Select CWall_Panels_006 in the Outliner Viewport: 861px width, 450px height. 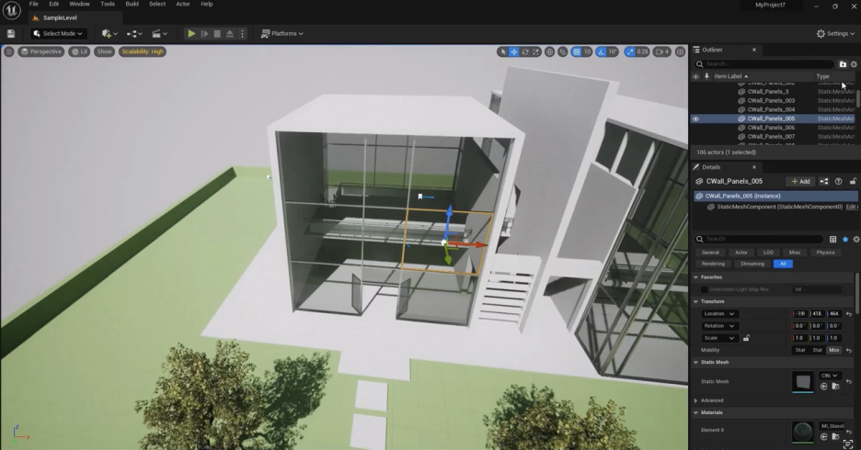pos(771,127)
